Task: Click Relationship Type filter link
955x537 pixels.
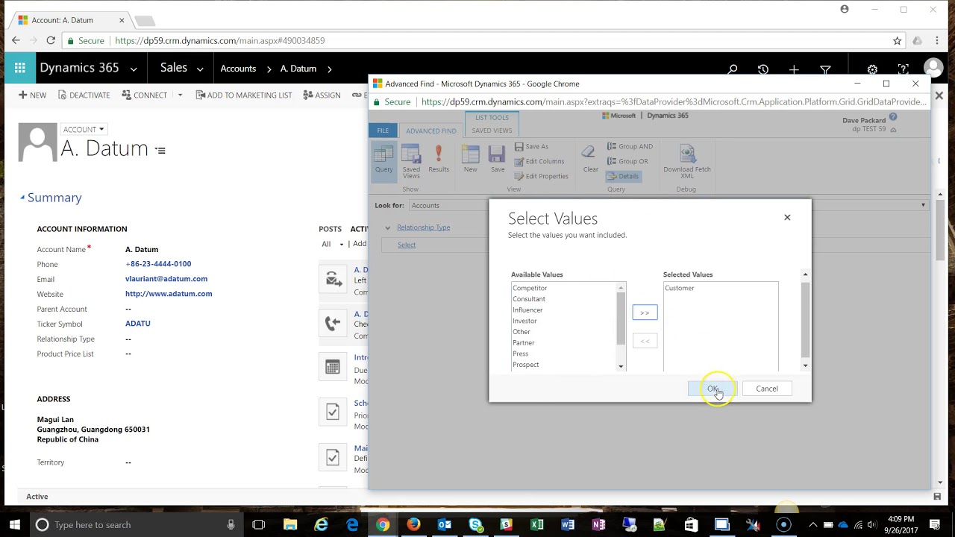Action: pyautogui.click(x=423, y=227)
